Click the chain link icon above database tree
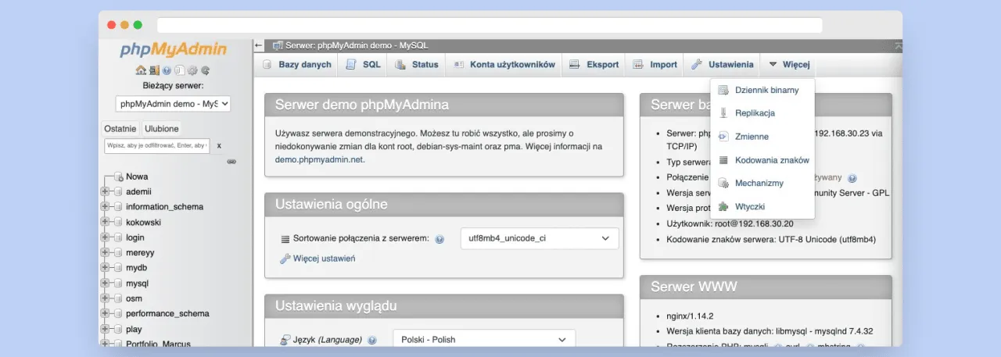Image resolution: width=1001 pixels, height=357 pixels. [231, 162]
